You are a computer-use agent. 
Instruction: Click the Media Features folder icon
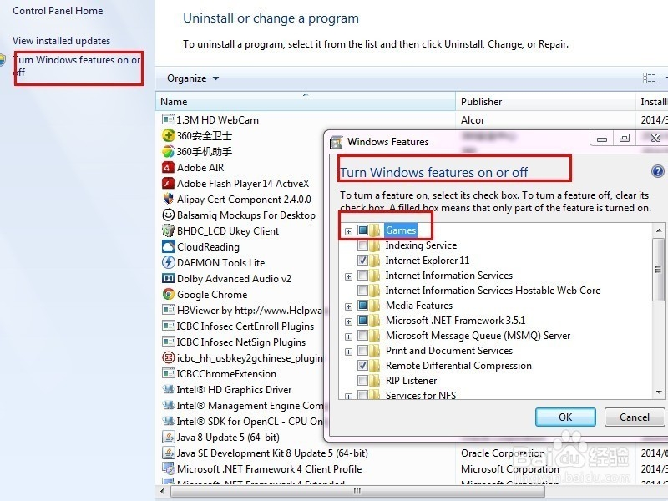[x=375, y=306]
